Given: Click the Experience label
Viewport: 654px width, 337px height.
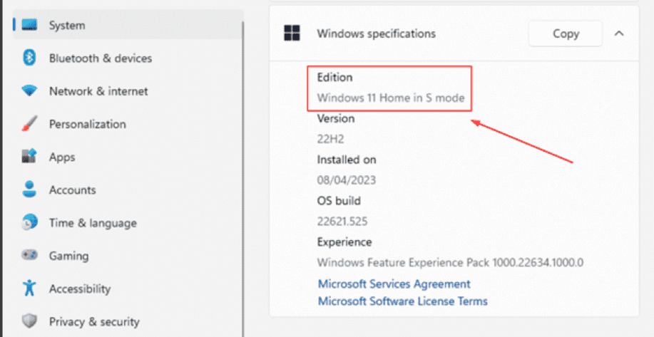Looking at the screenshot, I should click(344, 242).
